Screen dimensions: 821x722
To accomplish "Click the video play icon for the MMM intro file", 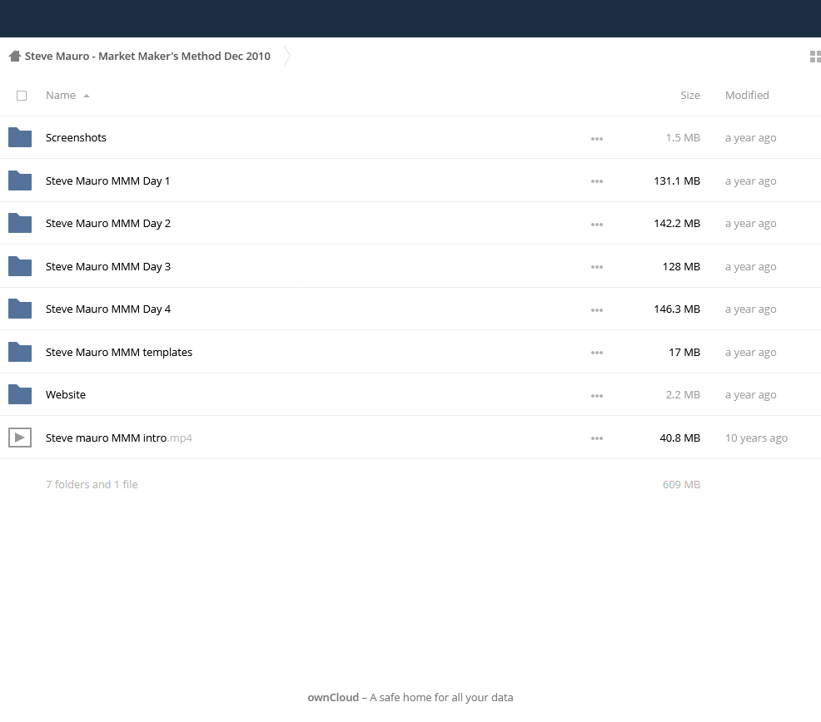I will [x=20, y=438].
